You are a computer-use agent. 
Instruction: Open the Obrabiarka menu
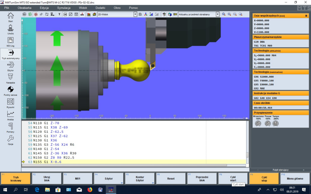pos(24,8)
